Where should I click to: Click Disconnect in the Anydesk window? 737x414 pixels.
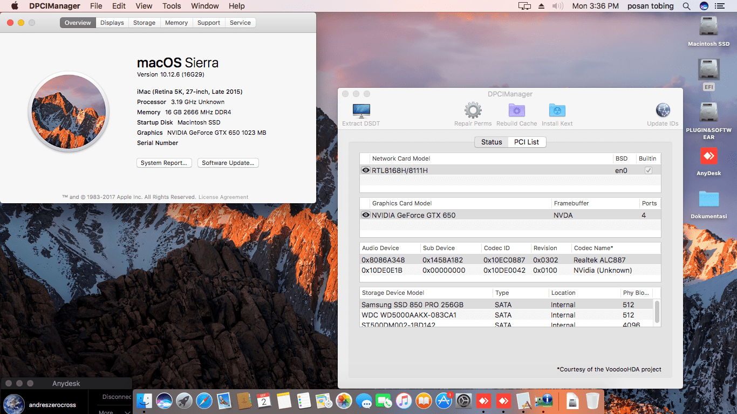pos(117,397)
